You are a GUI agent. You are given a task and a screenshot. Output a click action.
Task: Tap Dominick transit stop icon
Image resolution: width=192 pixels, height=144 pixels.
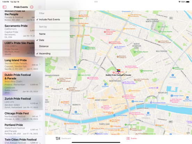105,85
